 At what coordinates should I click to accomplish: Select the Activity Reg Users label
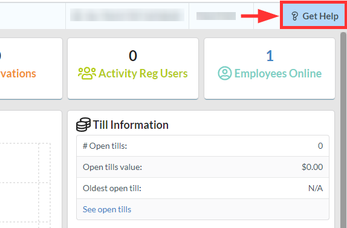click(143, 74)
